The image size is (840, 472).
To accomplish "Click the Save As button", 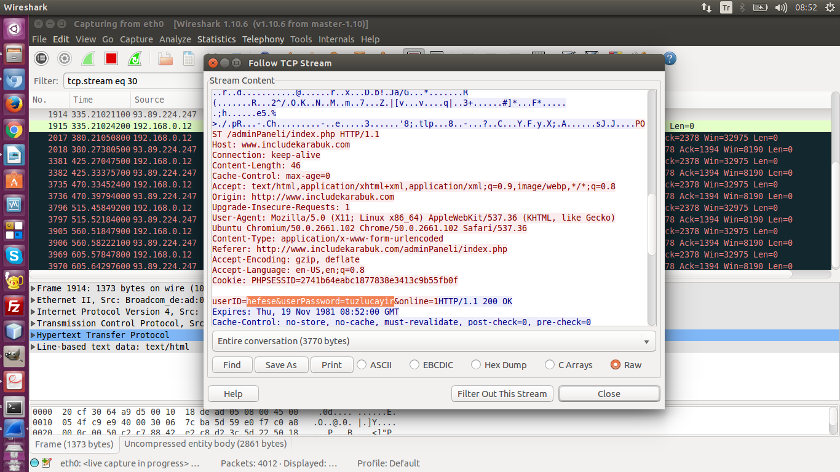I will click(281, 364).
